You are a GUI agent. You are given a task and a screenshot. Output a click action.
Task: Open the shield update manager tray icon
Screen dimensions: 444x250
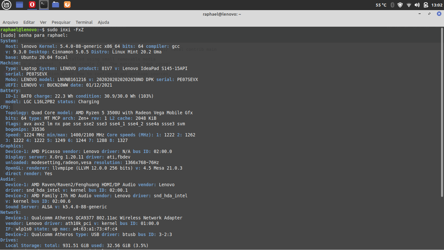[x=400, y=5]
